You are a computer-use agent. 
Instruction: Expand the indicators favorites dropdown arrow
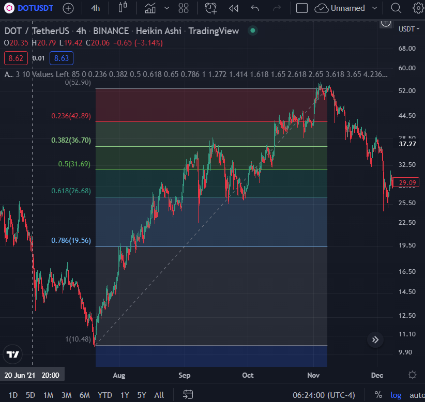[x=166, y=8]
